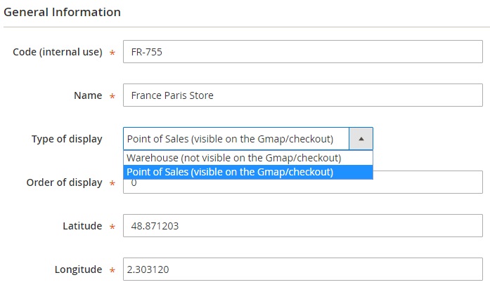Click the General Information section heading
490x287 pixels.
[x=62, y=13]
